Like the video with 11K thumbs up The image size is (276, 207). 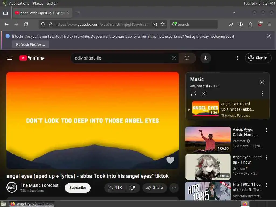(115, 188)
